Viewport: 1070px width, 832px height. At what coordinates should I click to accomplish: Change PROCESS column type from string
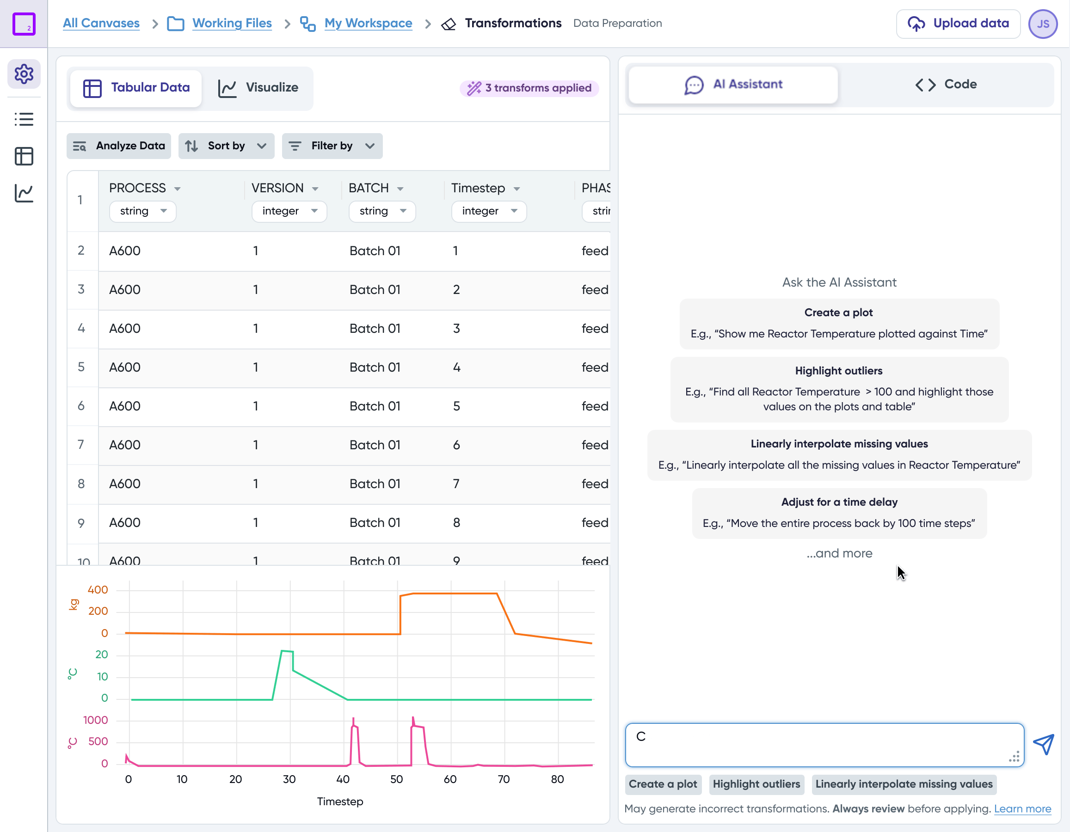142,211
